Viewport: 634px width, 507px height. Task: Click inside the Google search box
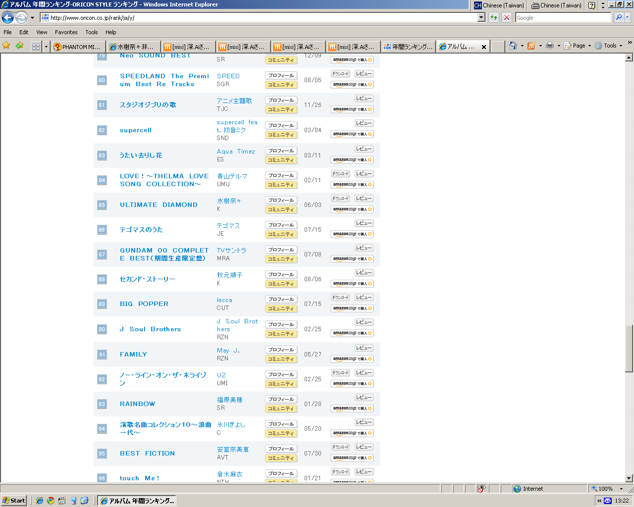pyautogui.click(x=563, y=18)
